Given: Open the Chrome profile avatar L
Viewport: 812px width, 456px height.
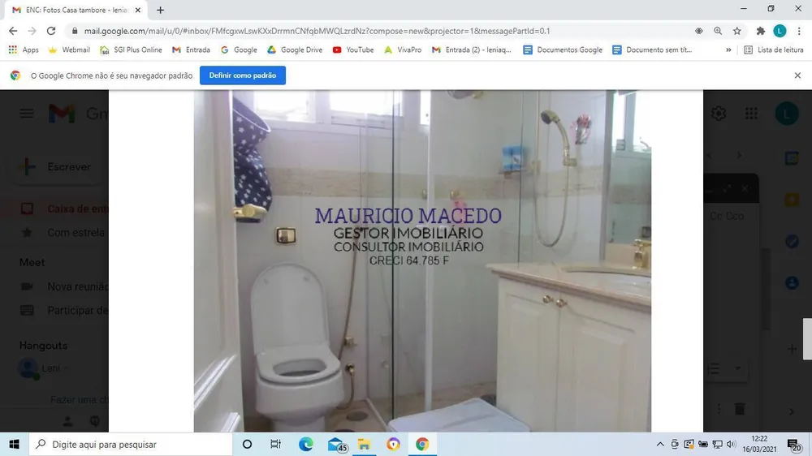Looking at the screenshot, I should pyautogui.click(x=780, y=31).
